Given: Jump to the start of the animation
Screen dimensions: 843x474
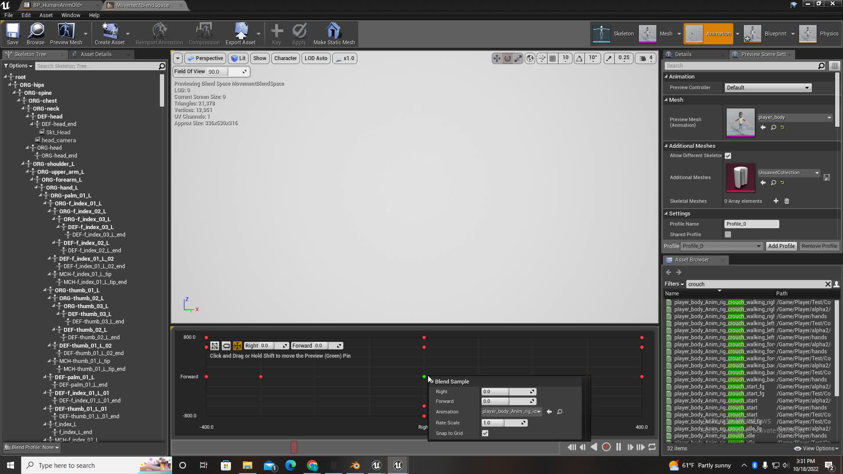Looking at the screenshot, I should [x=572, y=447].
